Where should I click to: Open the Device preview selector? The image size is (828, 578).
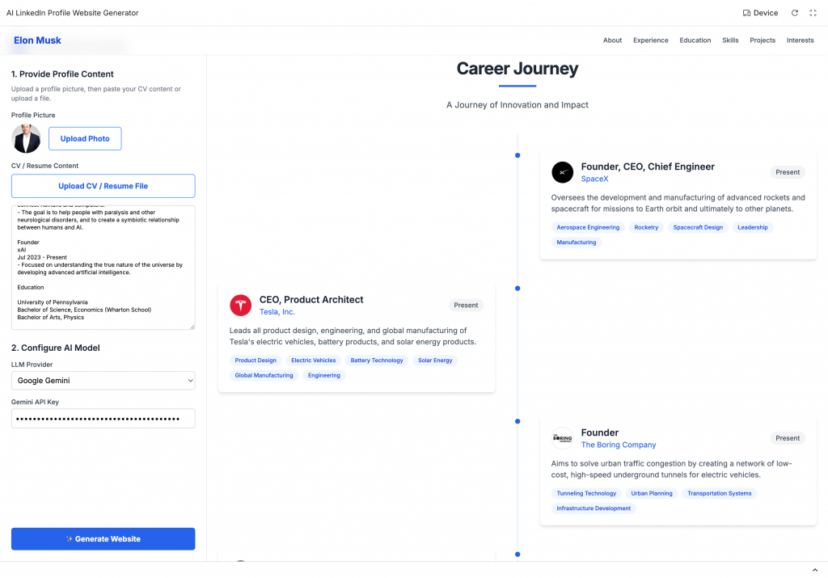point(760,13)
